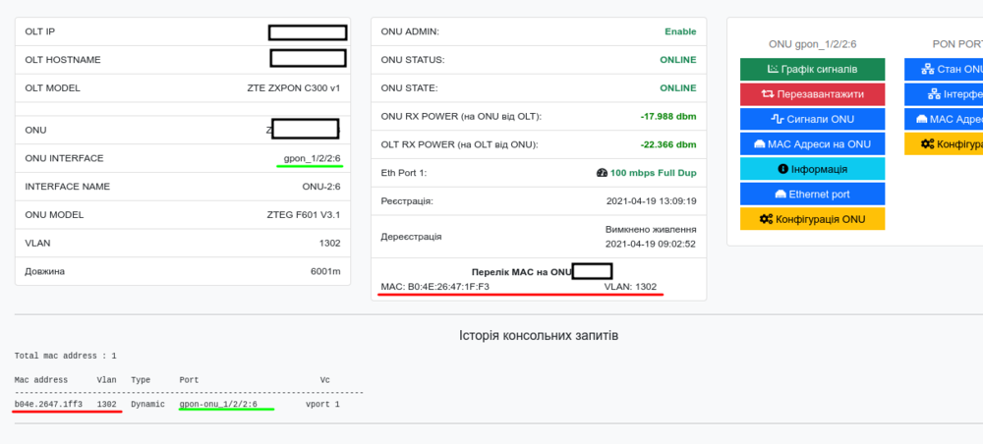
Task: Click the gears icon on Конфігурація ONU
Action: 766,218
